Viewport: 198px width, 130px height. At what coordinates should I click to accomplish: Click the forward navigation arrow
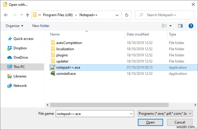tap(15, 15)
